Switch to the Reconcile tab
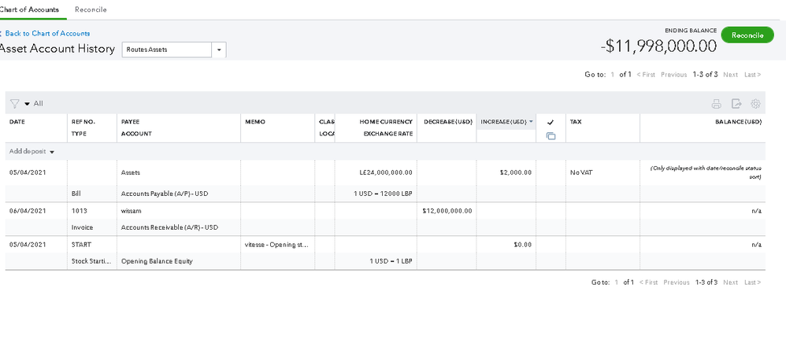This screenshot has height=358, width=786. 91,9
